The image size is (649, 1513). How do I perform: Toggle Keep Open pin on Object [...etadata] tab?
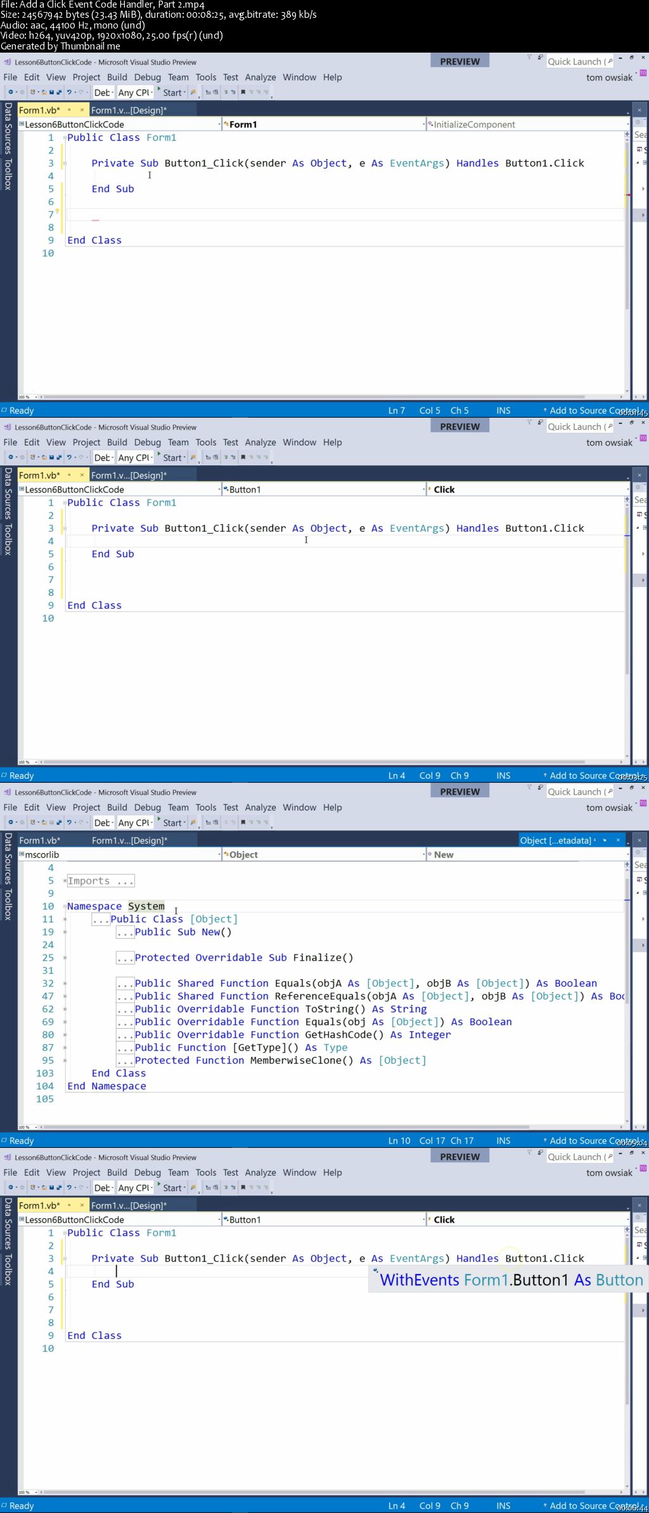point(605,840)
